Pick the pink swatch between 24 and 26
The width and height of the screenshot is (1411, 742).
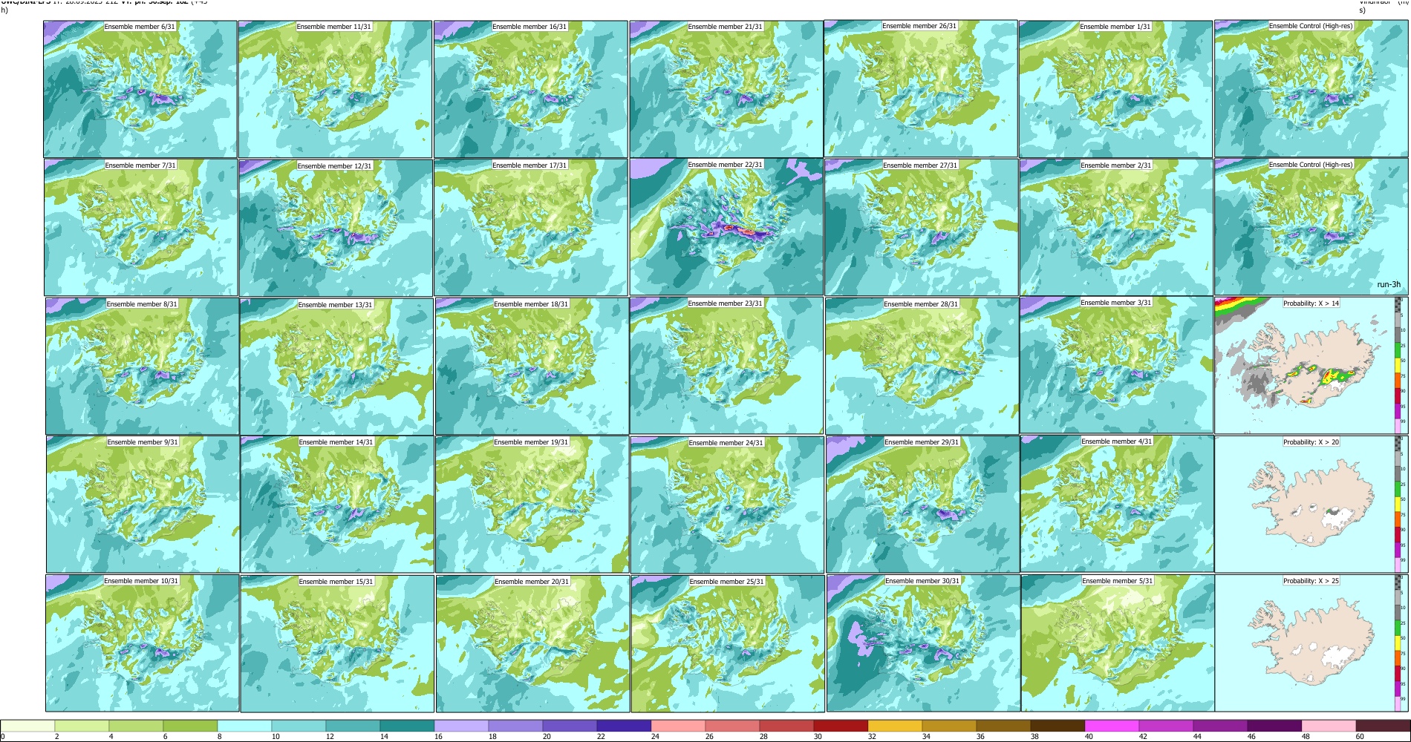[x=678, y=726]
